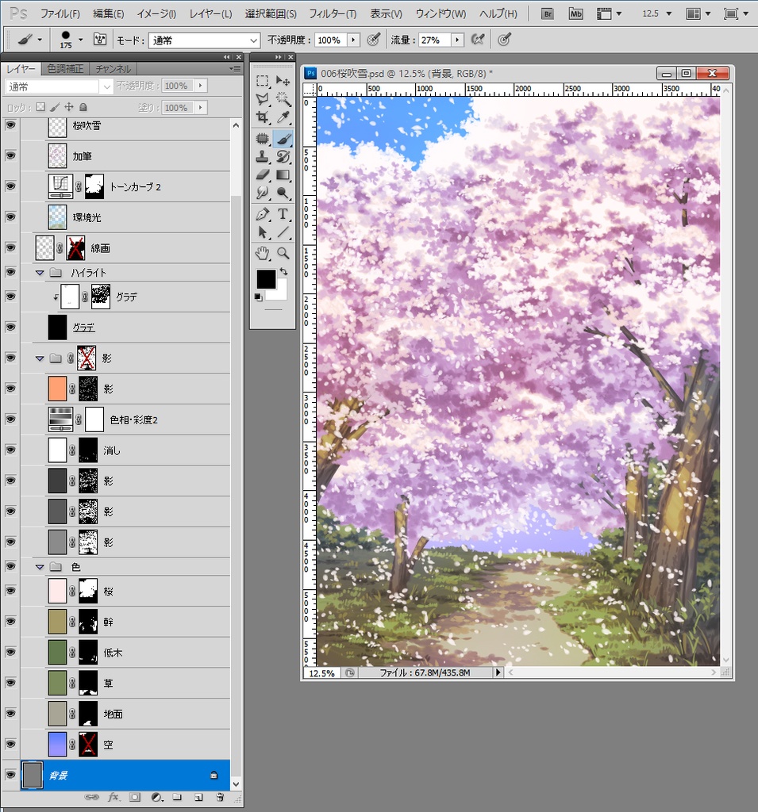Viewport: 758px width, 812px height.
Task: Select the Type tool
Action: click(283, 214)
